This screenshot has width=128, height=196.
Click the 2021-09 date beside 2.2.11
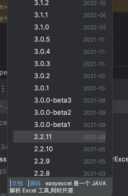(94, 137)
